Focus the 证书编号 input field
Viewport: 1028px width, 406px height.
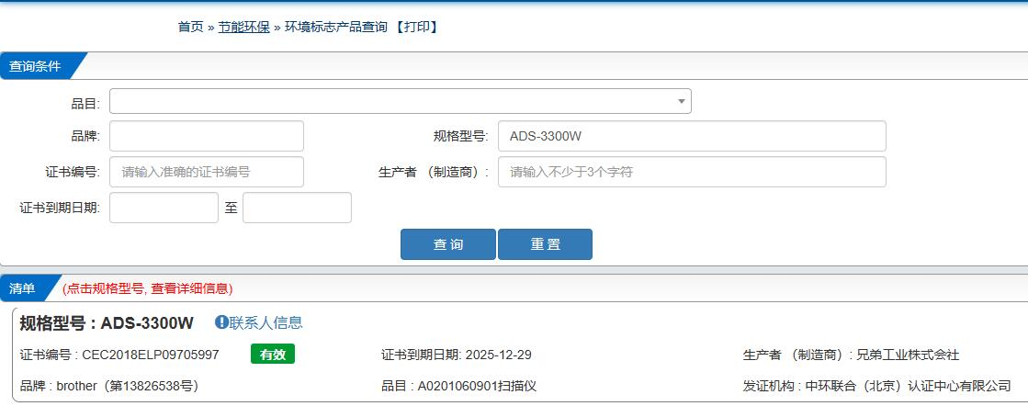207,172
